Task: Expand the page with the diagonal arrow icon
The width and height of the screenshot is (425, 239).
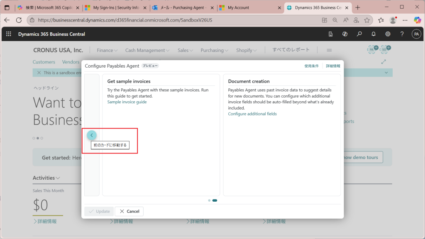Action: 383,62
